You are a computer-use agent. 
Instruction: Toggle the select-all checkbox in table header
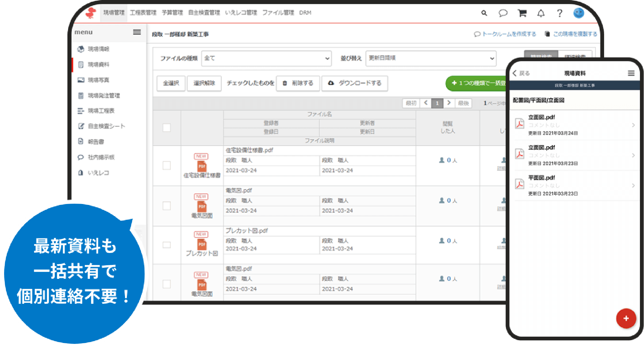coord(166,128)
